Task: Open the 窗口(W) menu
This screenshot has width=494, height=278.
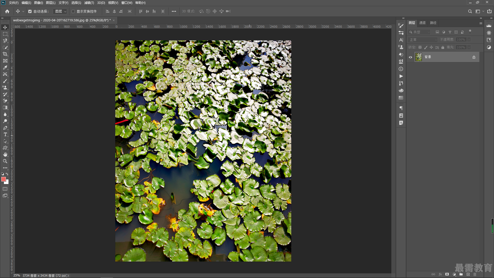Action: pyautogui.click(x=127, y=3)
